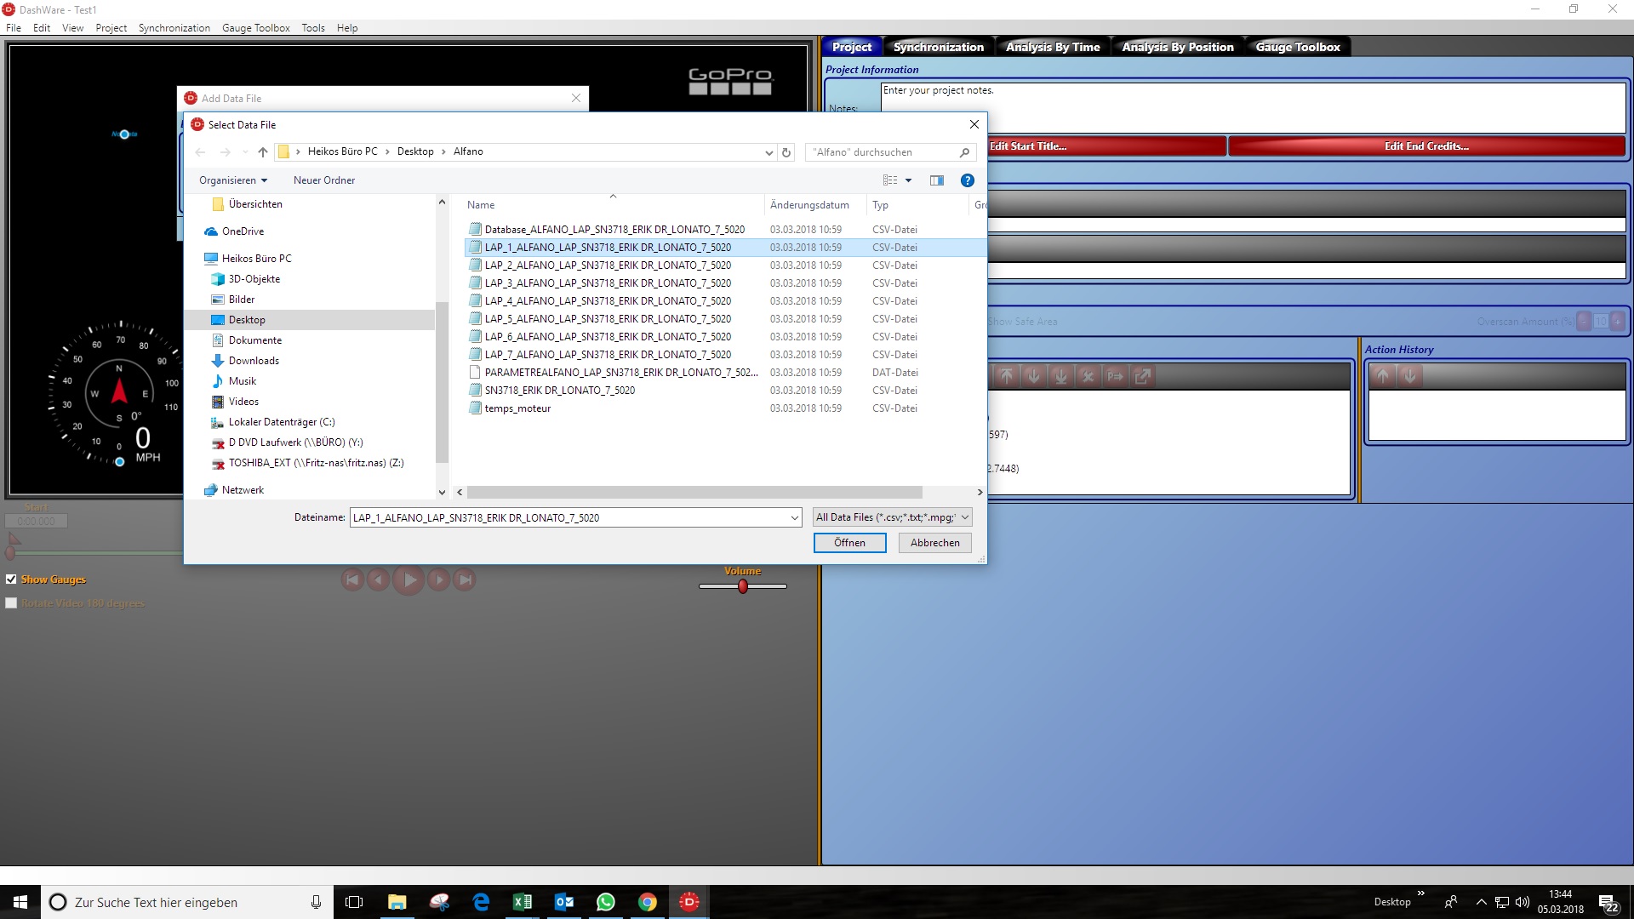This screenshot has width=1634, height=919.
Task: Click the navigation pane vertical scrollbar
Action: [442, 383]
